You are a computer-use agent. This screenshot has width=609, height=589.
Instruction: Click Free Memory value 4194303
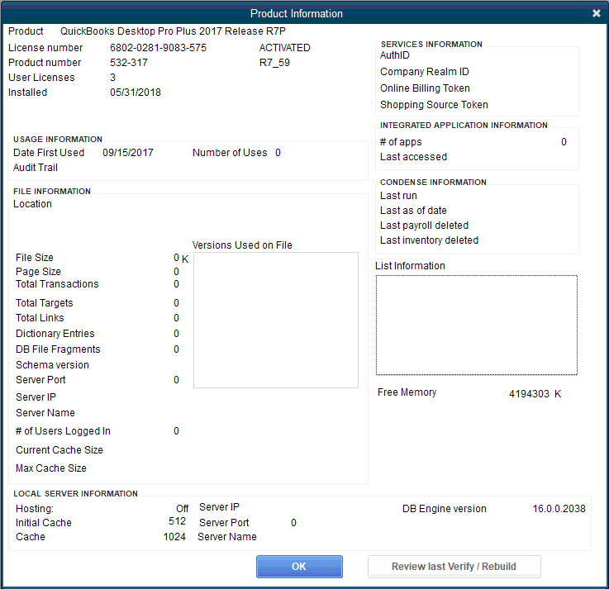click(x=529, y=394)
